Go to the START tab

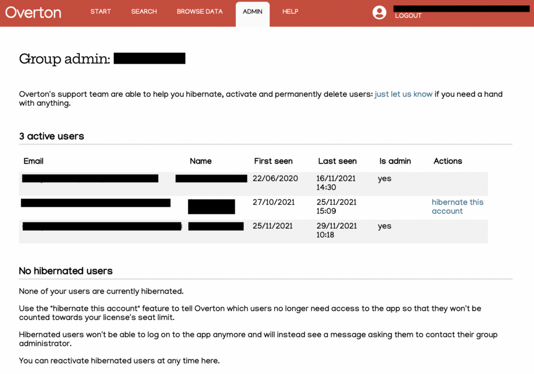[x=101, y=11]
